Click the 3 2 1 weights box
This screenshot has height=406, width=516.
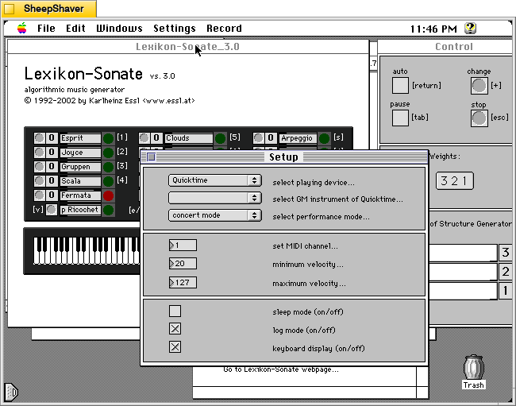(x=454, y=181)
